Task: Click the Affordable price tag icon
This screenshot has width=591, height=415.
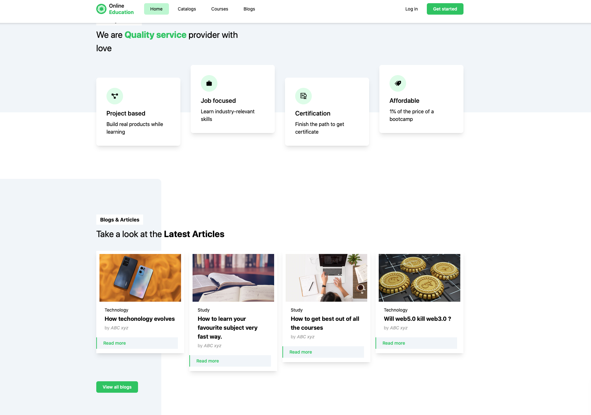Action: click(x=398, y=83)
